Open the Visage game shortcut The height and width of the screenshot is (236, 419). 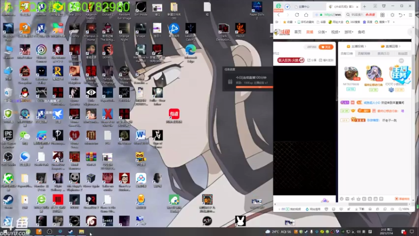[141, 30]
